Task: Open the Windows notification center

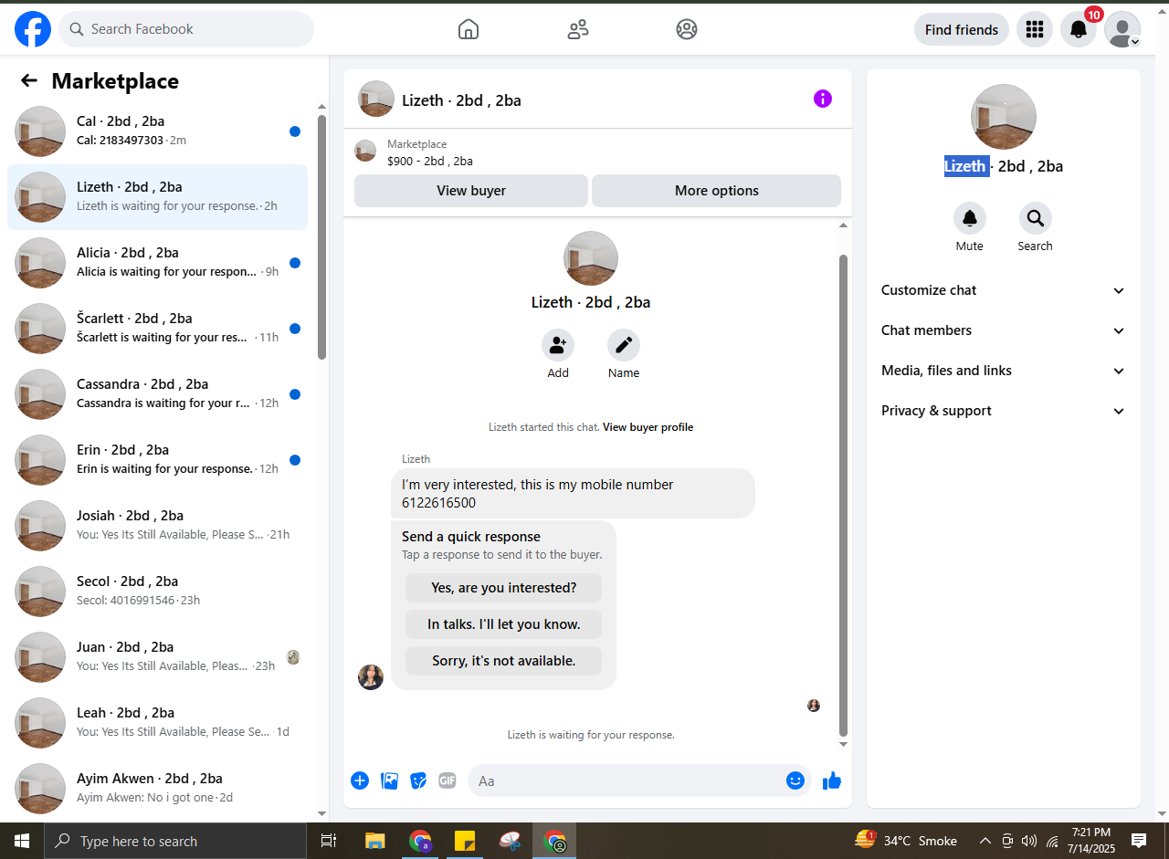Action: [x=1139, y=841]
